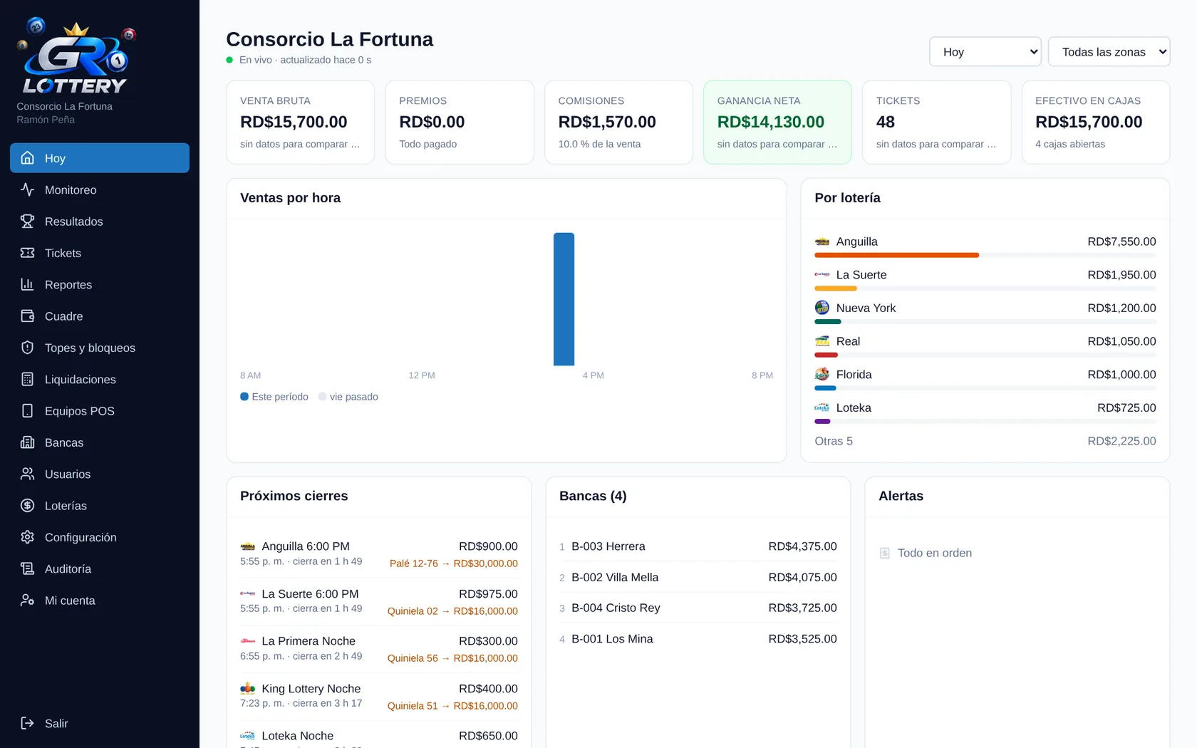Click the Configuración gear icon

pyautogui.click(x=27, y=537)
